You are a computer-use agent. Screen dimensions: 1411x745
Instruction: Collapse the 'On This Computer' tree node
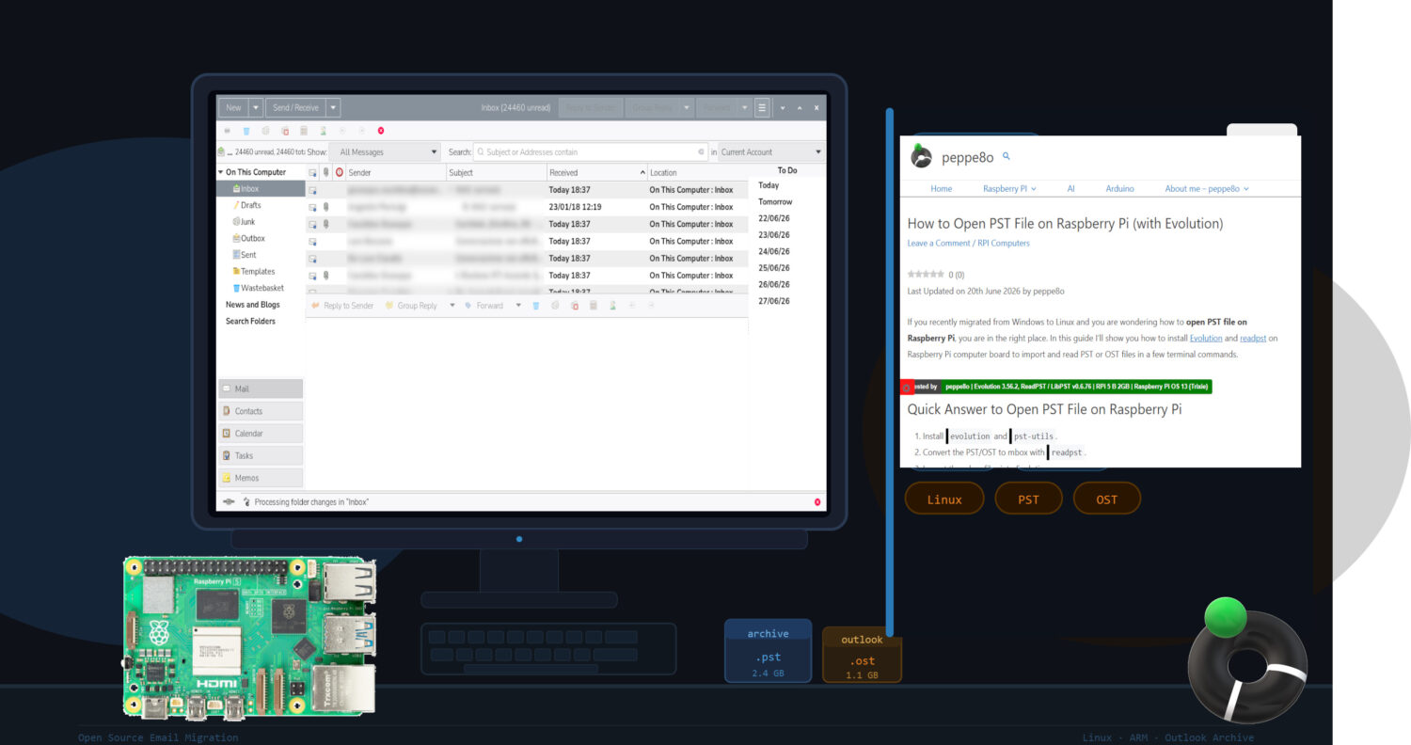(x=221, y=172)
